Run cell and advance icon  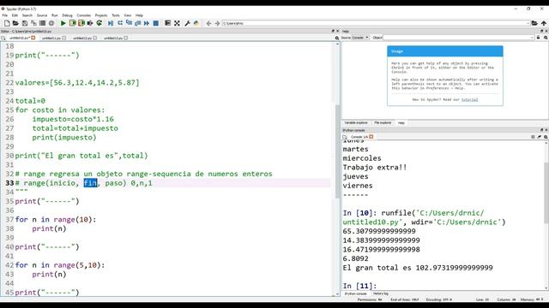point(81,23)
